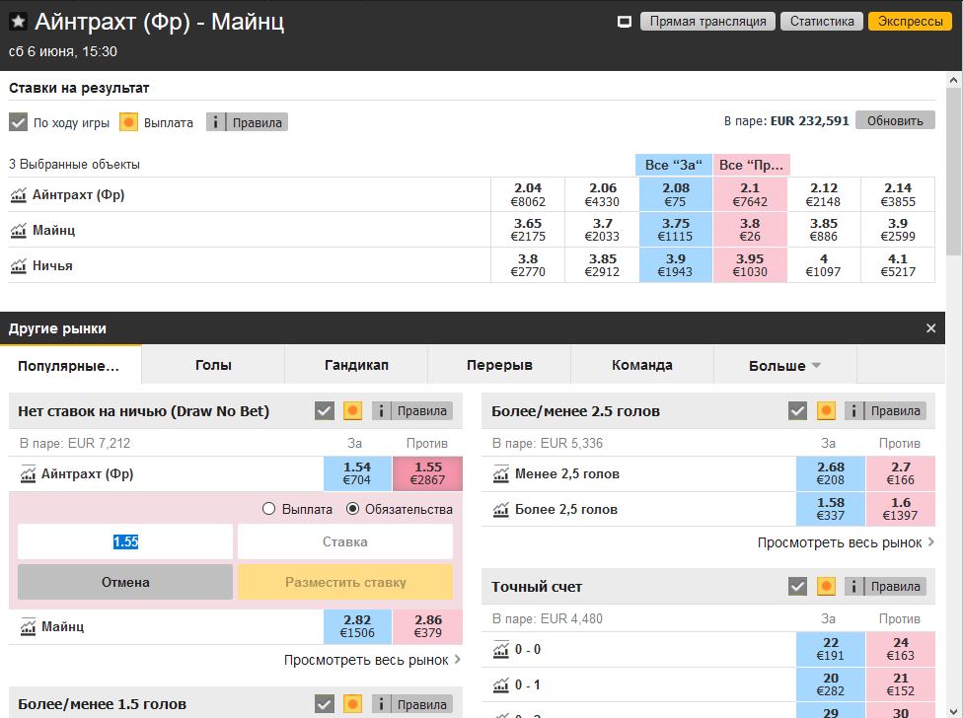
Task: Click the orange Экспрессы button
Action: click(910, 22)
